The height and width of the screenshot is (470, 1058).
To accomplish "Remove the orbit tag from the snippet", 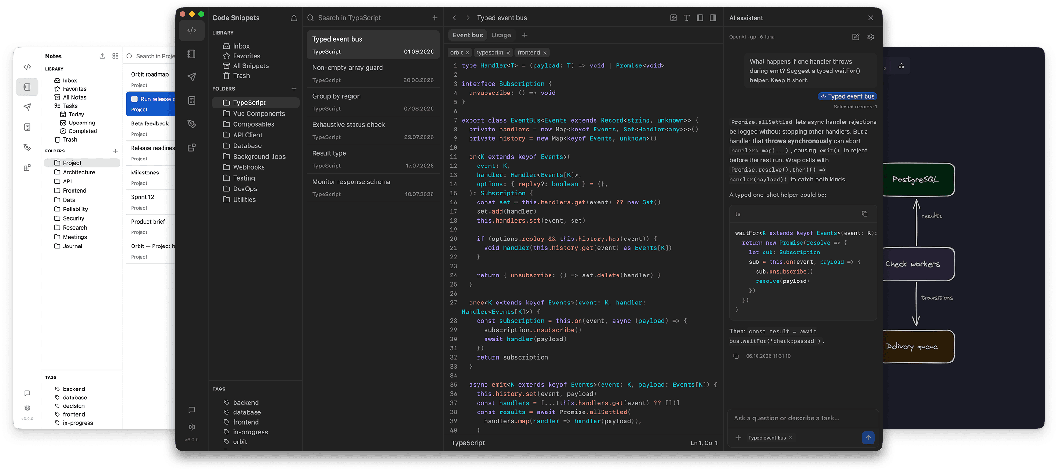I will [x=467, y=53].
